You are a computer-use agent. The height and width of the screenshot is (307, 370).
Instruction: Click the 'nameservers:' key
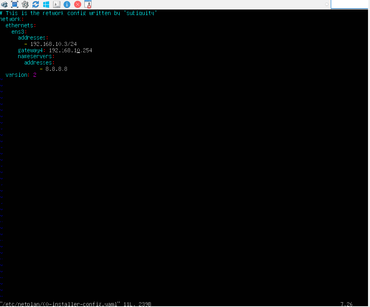36,56
